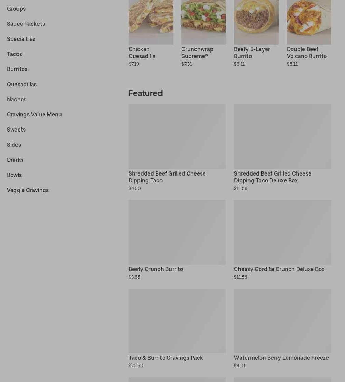Viewport: 345px width, 382px height.
Task: Choose the Double Beef Volcano Burrito photo
Action: coord(309,22)
